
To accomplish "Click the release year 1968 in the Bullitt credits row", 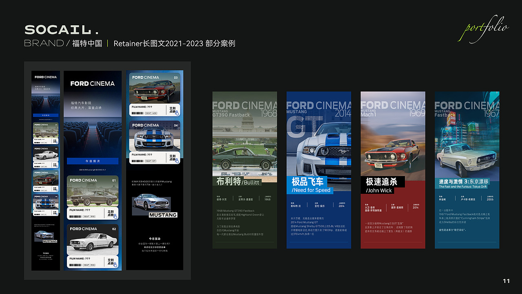I will pos(268,200).
